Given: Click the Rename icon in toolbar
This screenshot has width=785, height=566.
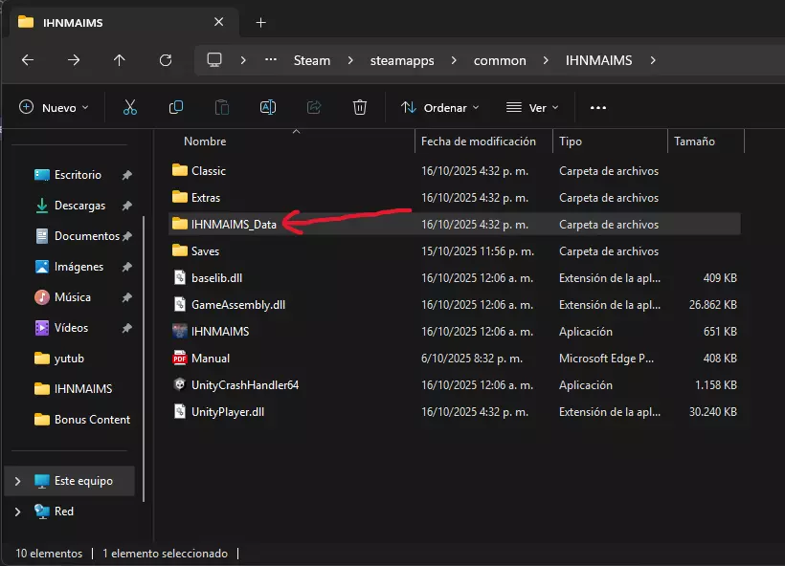Looking at the screenshot, I should pos(268,108).
